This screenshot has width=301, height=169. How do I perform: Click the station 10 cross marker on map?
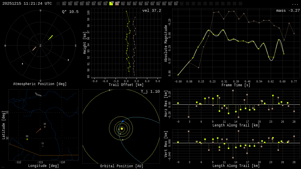[x=45, y=127]
